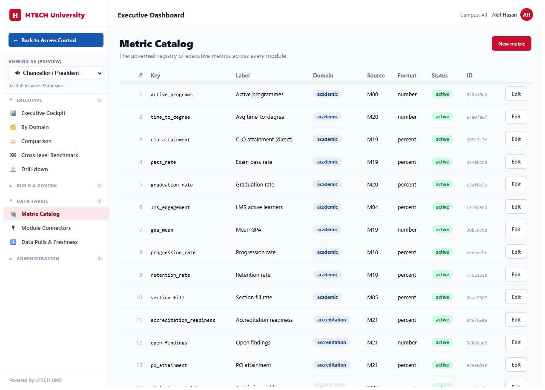Open the Viewing As role dropdown

(56, 73)
